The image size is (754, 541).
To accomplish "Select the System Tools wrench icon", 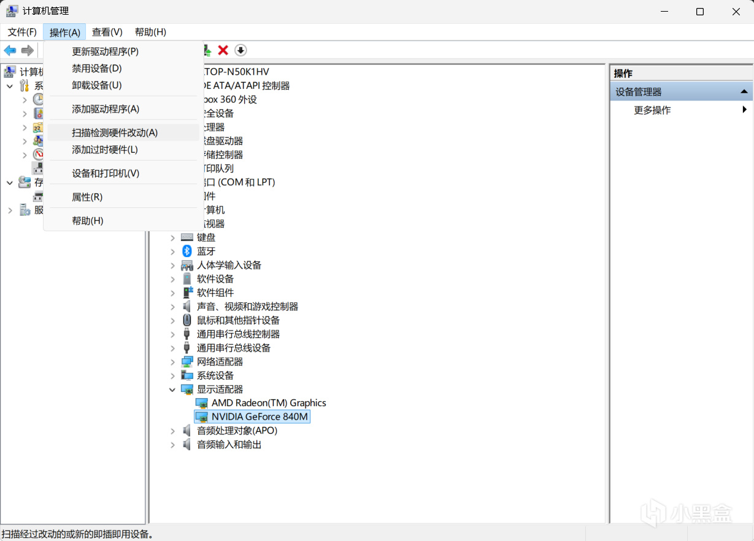I will tap(24, 86).
